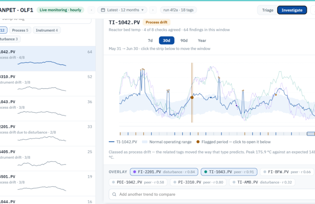The image size is (315, 204).
Task: Toggle TI-AMB.PV disturbance overlay
Action: [x=262, y=182]
